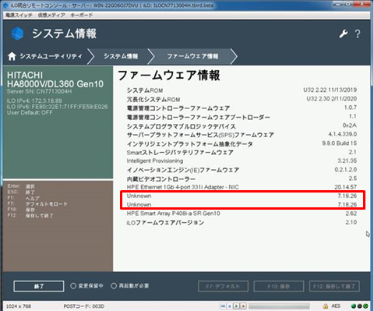Image resolution: width=374 pixels, height=311 pixels.
Task: Open the 電源スイッチ menu
Action: point(19,15)
